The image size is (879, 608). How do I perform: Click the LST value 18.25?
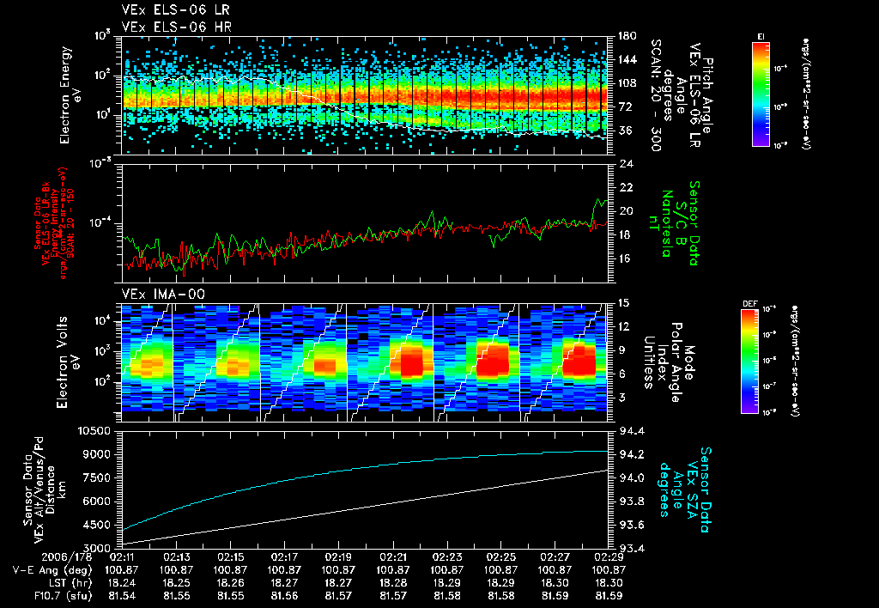coord(177,583)
